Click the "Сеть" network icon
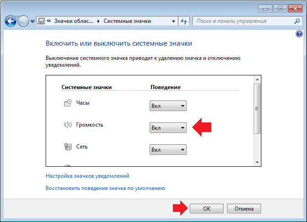Image resolution: width=307 pixels, height=222 pixels. point(68,147)
